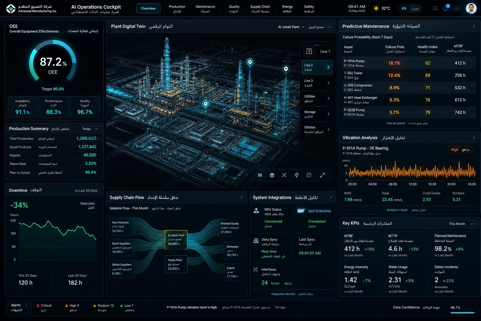
Task: Select the location pin tool in the twin toolbar
Action: coord(297,175)
